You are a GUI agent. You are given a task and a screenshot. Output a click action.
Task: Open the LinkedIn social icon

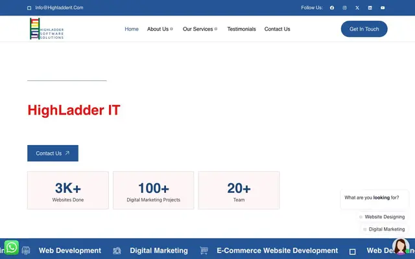(370, 8)
